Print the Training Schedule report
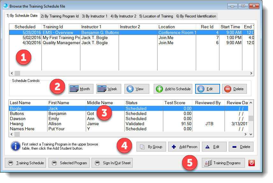Screen dimensions: 273x183 tap(26, 163)
